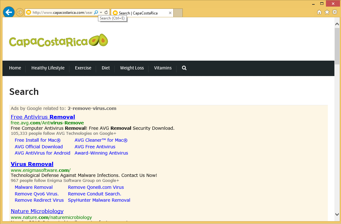Open the Tools settings gear
This screenshot has height=224, width=341.
tap(334, 12)
